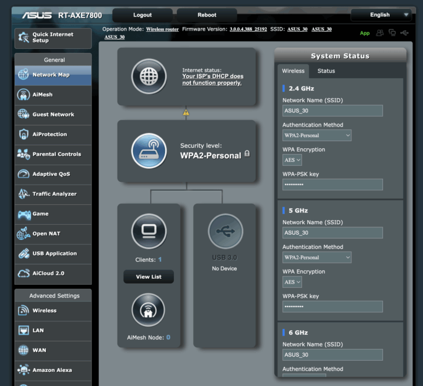423x386 pixels.
Task: Click the network copy status icon
Action: [392, 33]
